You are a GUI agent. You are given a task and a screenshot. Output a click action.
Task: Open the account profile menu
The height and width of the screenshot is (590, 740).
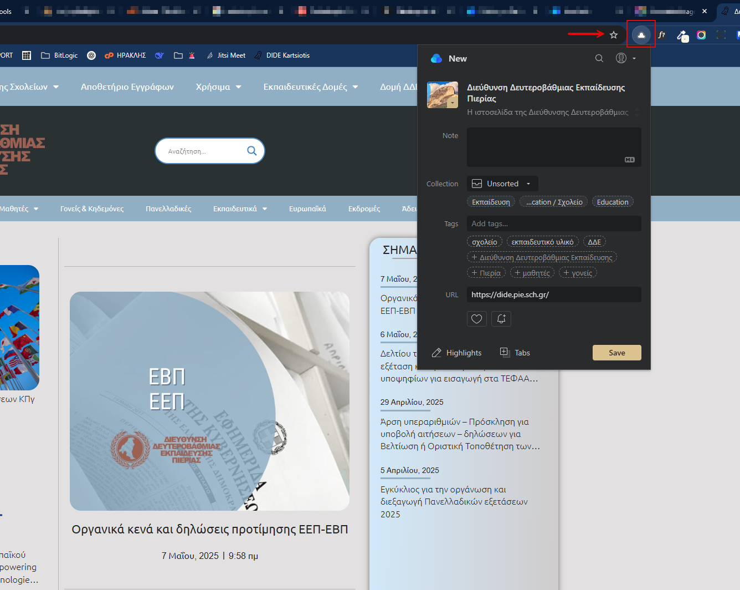point(625,58)
